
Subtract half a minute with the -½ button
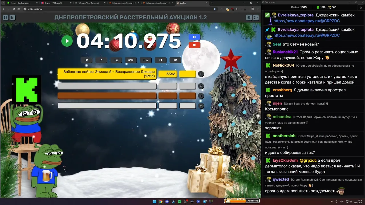tap(116, 60)
